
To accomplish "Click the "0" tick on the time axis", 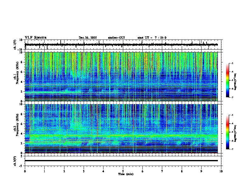I will click(25, 171).
